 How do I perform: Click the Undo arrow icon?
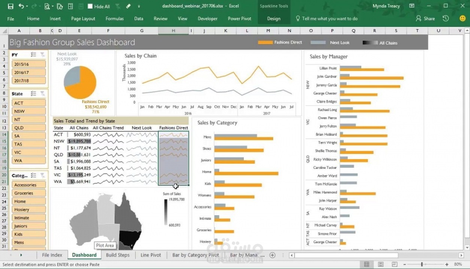[21, 6]
